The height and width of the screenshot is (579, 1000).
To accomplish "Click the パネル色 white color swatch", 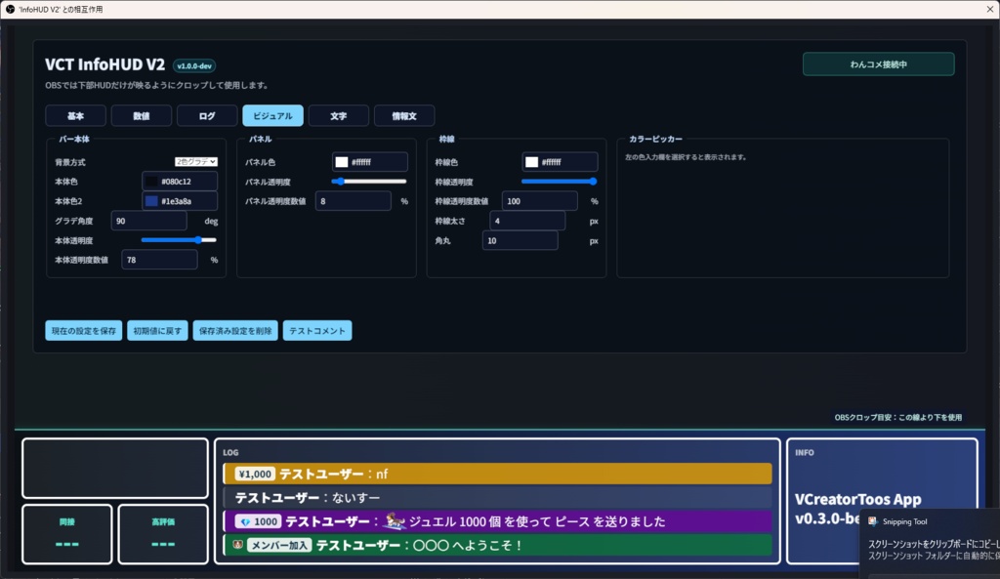I will (342, 162).
